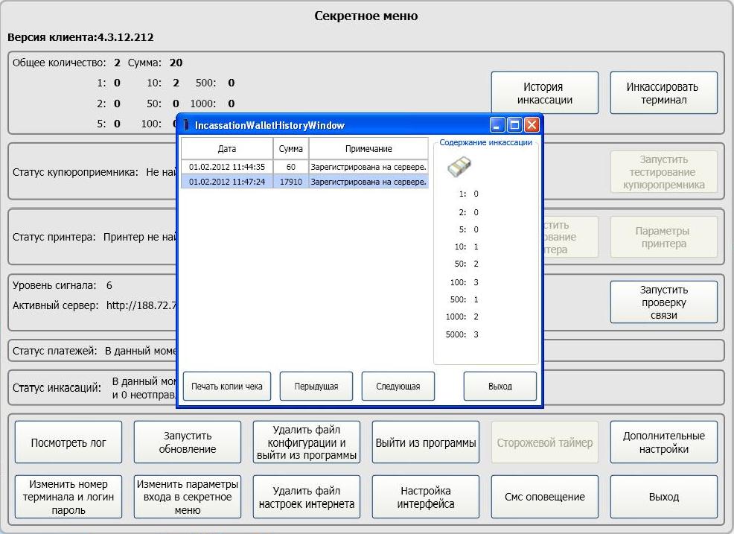This screenshot has height=534, width=734.
Task: Sort by the 'Дата' column header
Action: 227,148
